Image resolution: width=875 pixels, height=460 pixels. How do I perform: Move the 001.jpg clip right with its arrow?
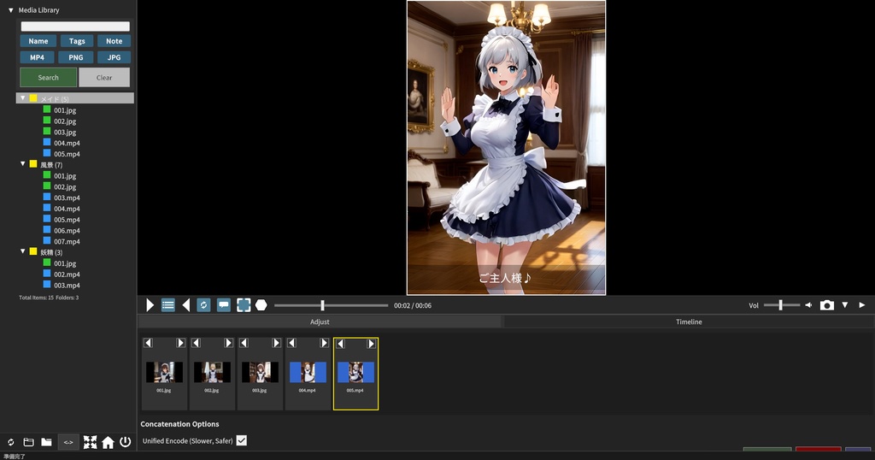180,343
